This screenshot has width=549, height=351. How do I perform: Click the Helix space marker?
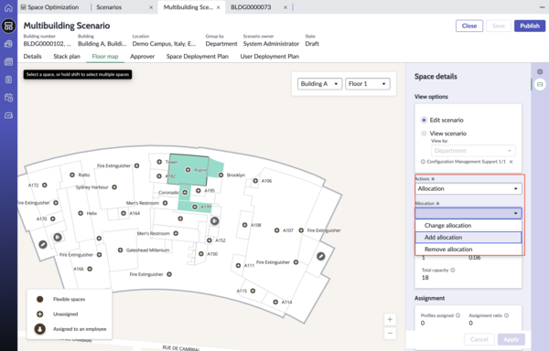coord(81,213)
